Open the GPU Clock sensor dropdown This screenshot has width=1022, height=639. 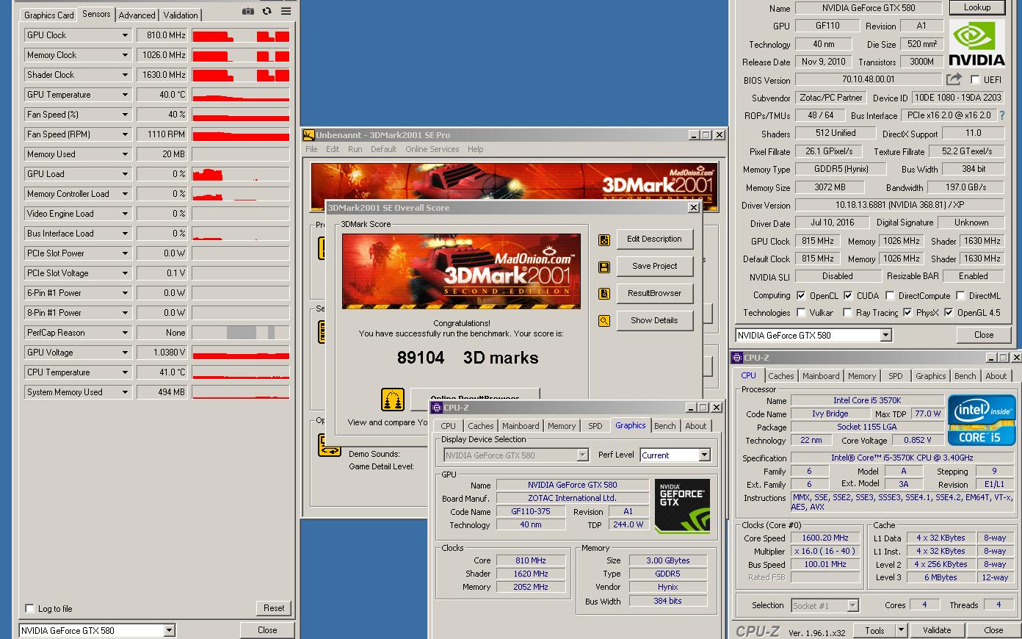(125, 35)
